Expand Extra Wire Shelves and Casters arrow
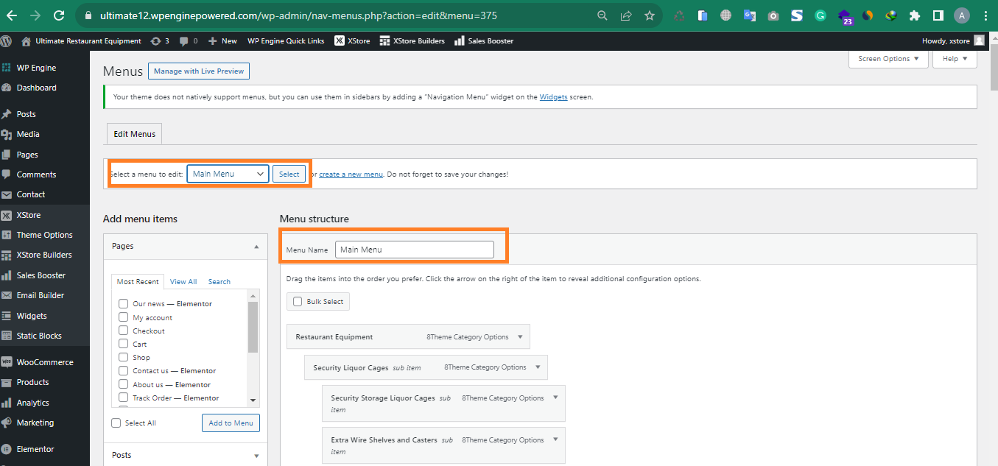This screenshot has height=466, width=998. tap(555, 439)
